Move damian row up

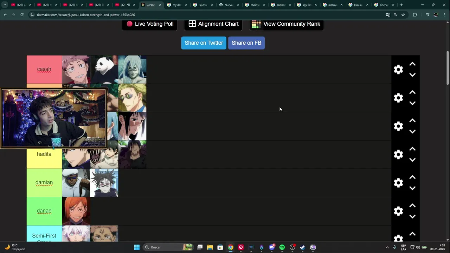[412, 177]
